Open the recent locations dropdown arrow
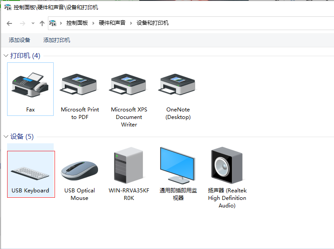The width and height of the screenshot is (334, 249). point(33,23)
